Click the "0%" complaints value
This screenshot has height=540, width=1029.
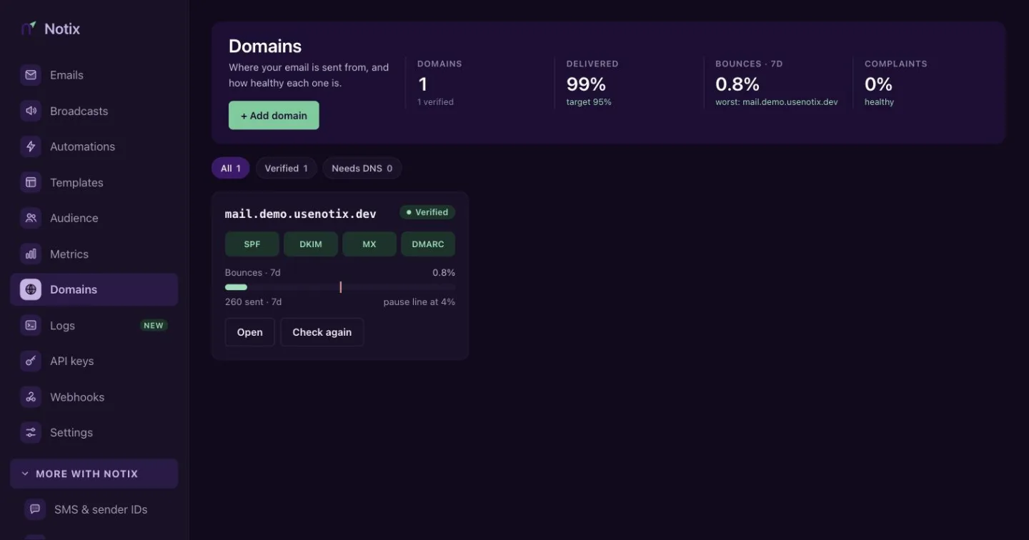[878, 84]
